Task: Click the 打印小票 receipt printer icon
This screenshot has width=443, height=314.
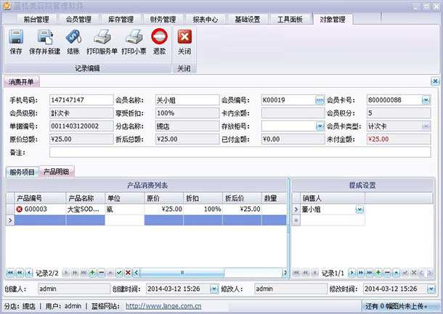Action: (x=134, y=37)
